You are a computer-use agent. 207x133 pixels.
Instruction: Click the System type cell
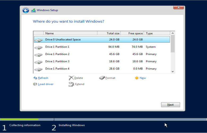151,47
